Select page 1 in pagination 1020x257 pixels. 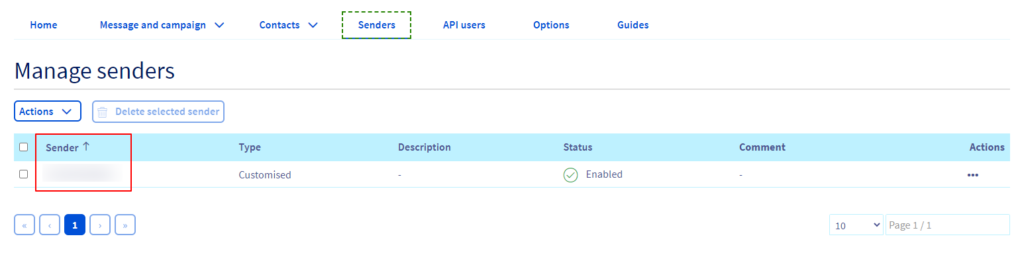[75, 225]
